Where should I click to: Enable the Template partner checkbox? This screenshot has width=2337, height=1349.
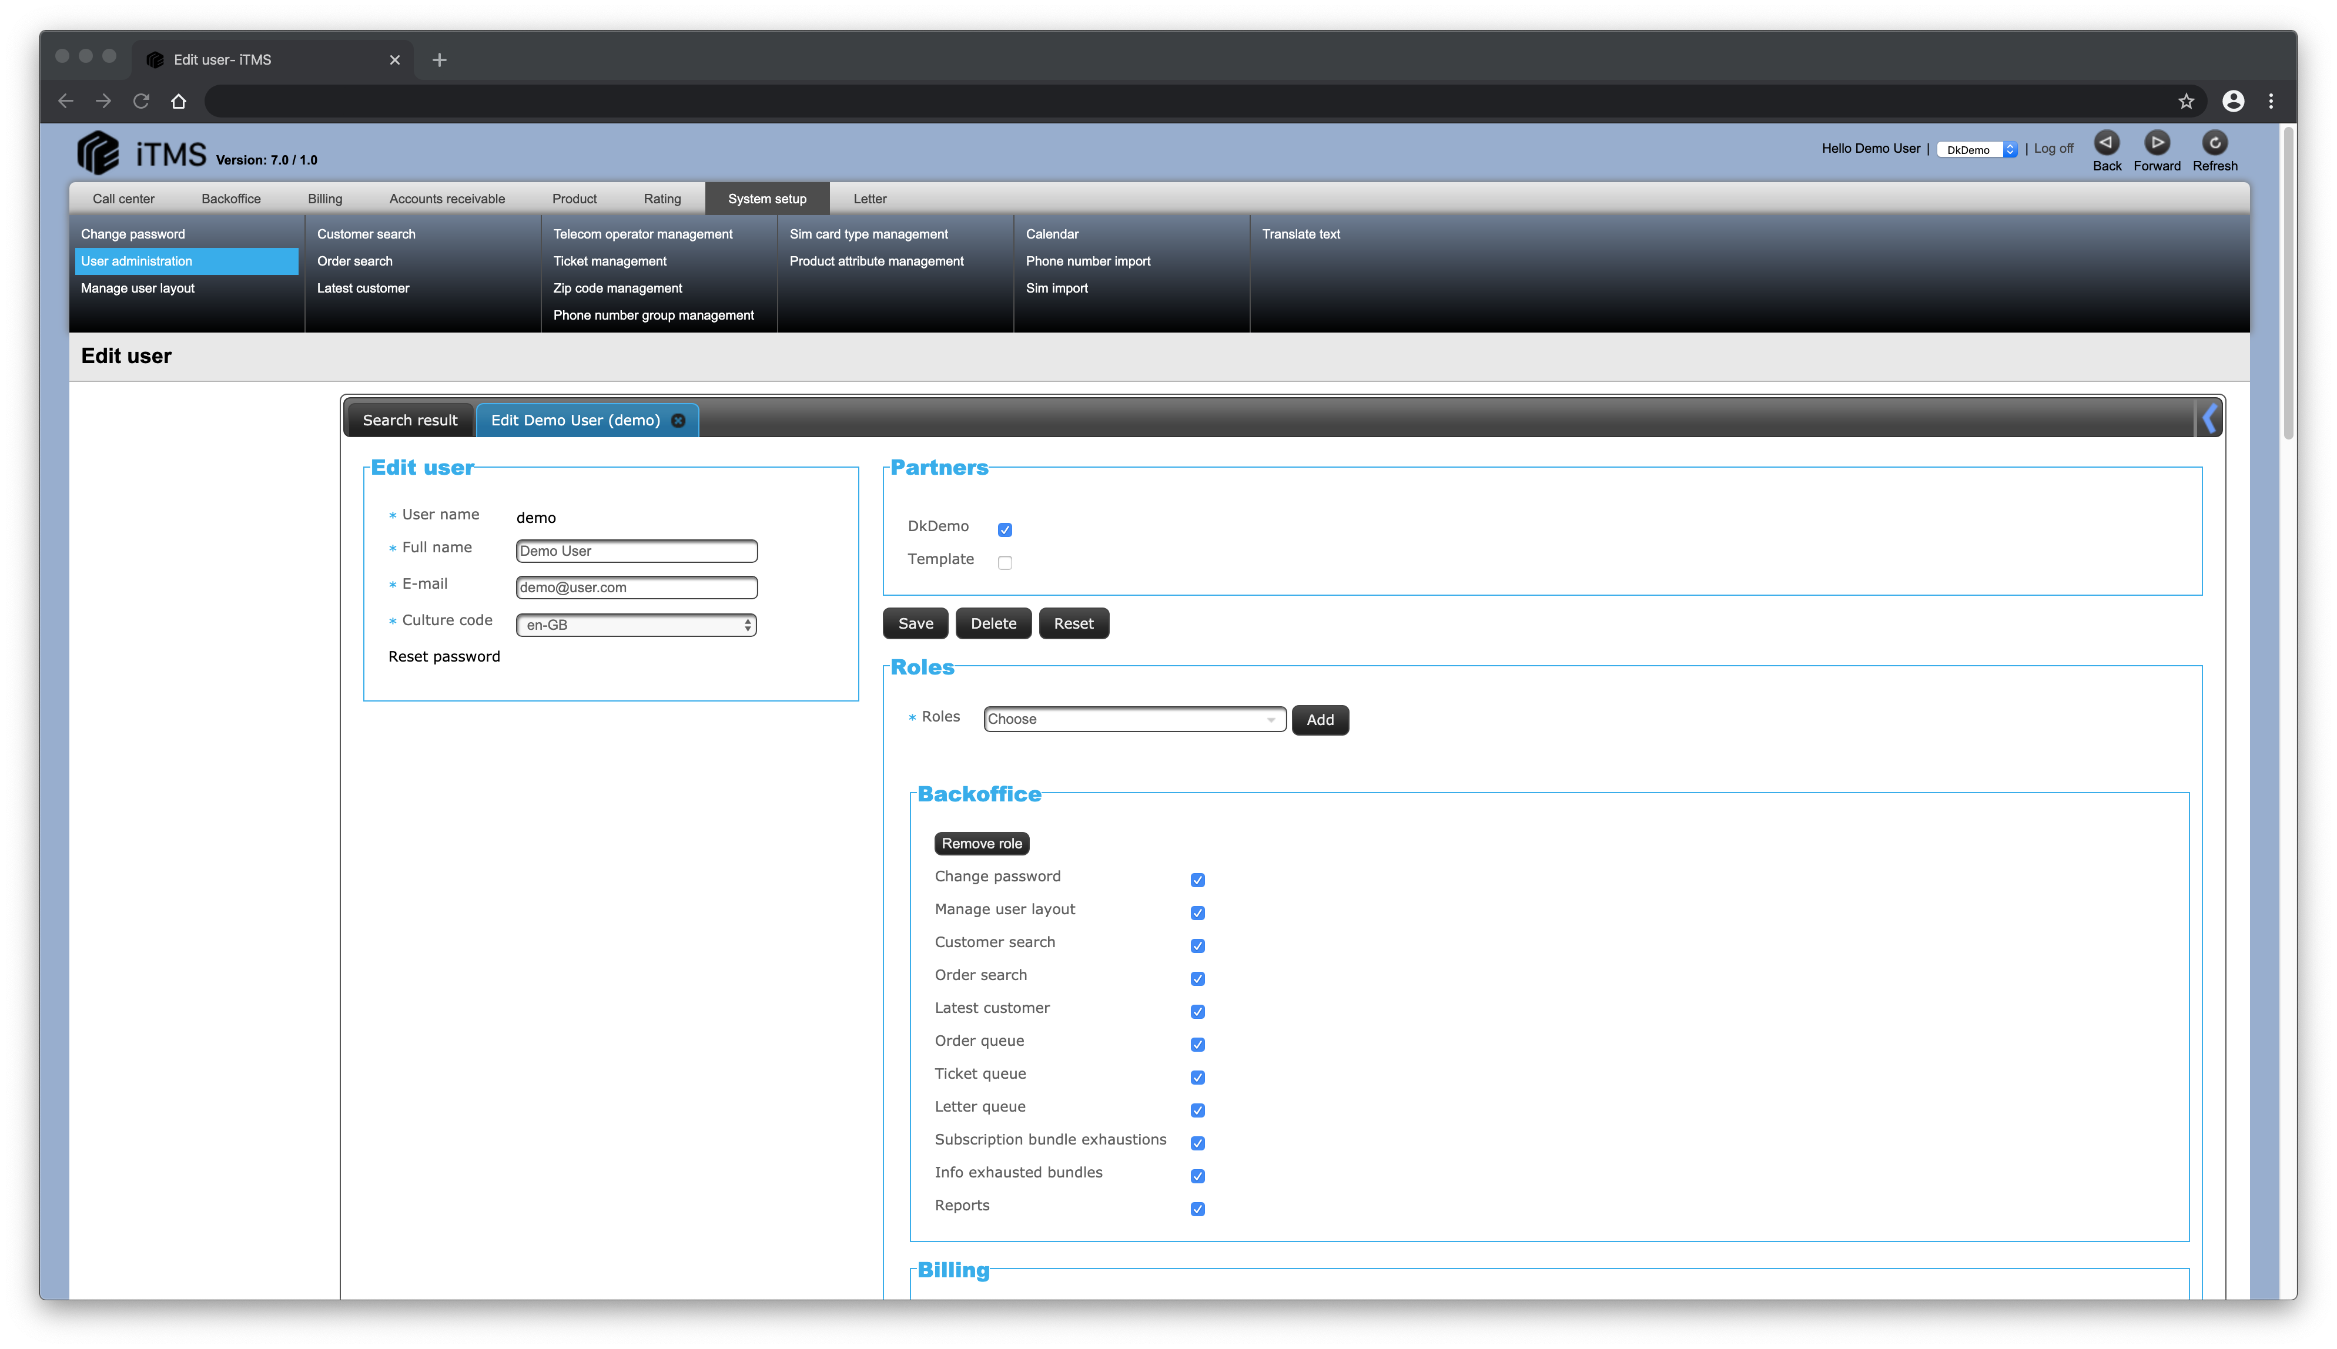[1005, 562]
